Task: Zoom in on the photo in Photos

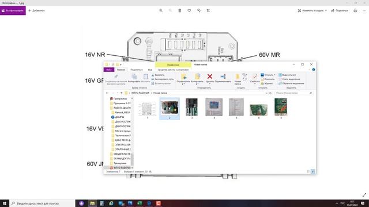Action: tap(161, 10)
